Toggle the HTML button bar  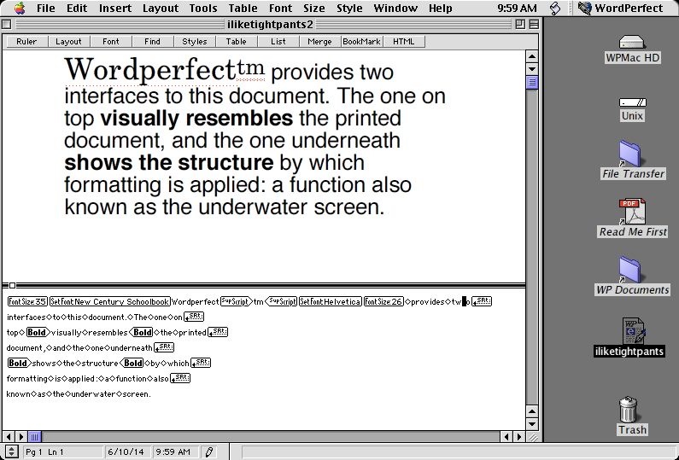[x=404, y=42]
